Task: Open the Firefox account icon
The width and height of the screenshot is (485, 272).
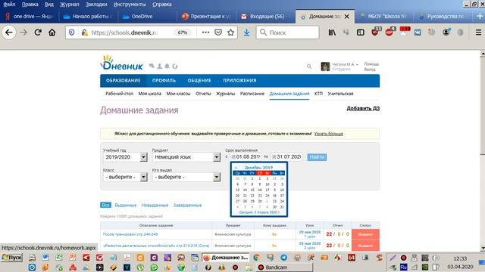Action: (x=446, y=32)
